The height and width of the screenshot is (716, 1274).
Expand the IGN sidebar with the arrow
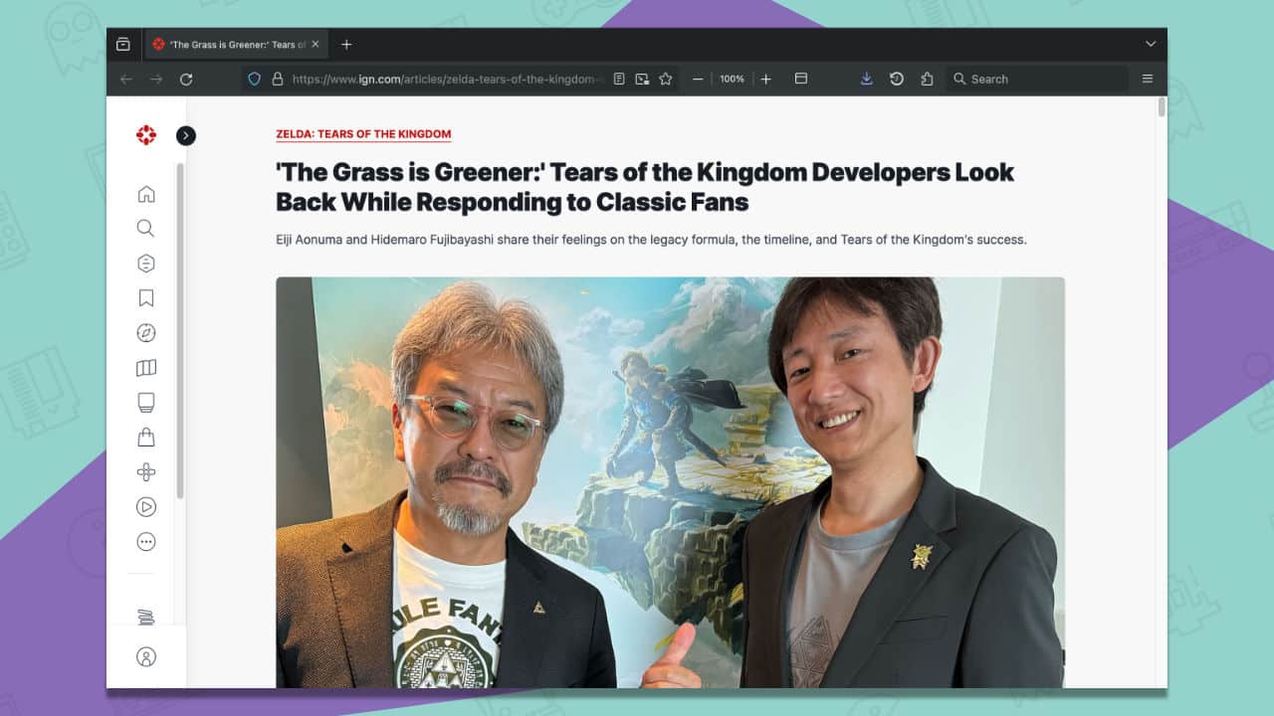[185, 135]
